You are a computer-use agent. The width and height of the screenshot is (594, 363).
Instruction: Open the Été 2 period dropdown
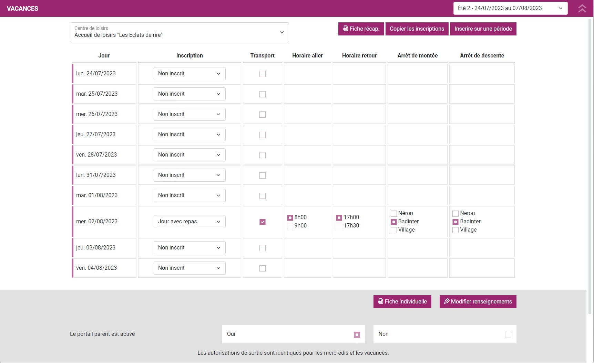click(x=510, y=8)
